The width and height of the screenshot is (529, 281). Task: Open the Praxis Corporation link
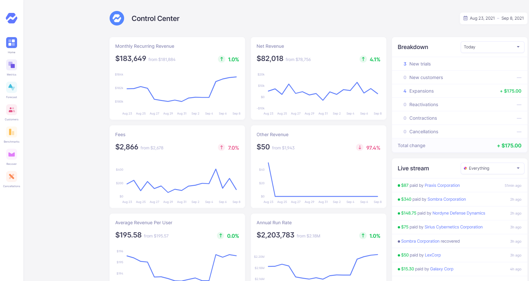tap(442, 186)
